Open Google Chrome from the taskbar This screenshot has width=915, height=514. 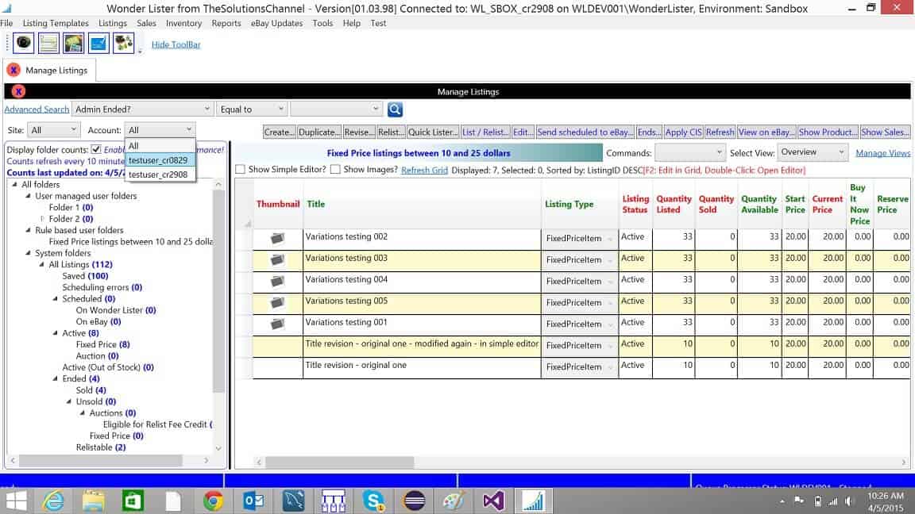click(214, 501)
